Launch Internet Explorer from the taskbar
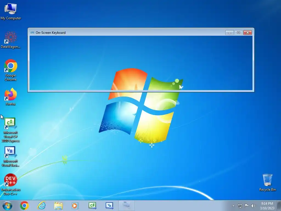281x211 pixels. pyautogui.click(x=41, y=206)
